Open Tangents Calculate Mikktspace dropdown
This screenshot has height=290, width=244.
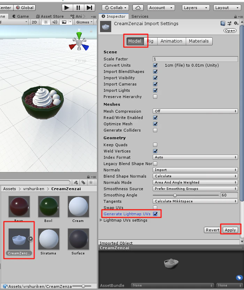pos(195,201)
